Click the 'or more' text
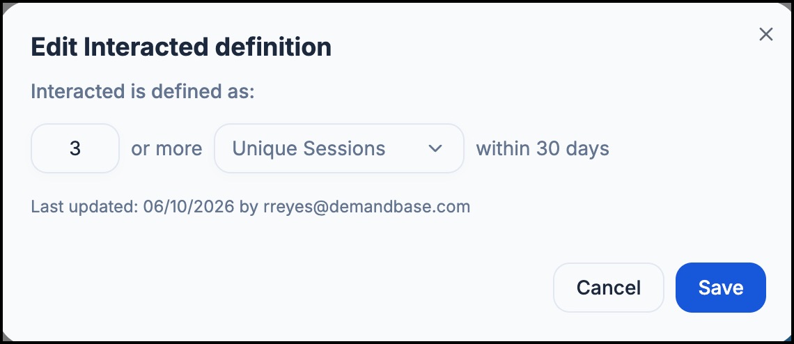The width and height of the screenshot is (794, 344). pos(166,148)
